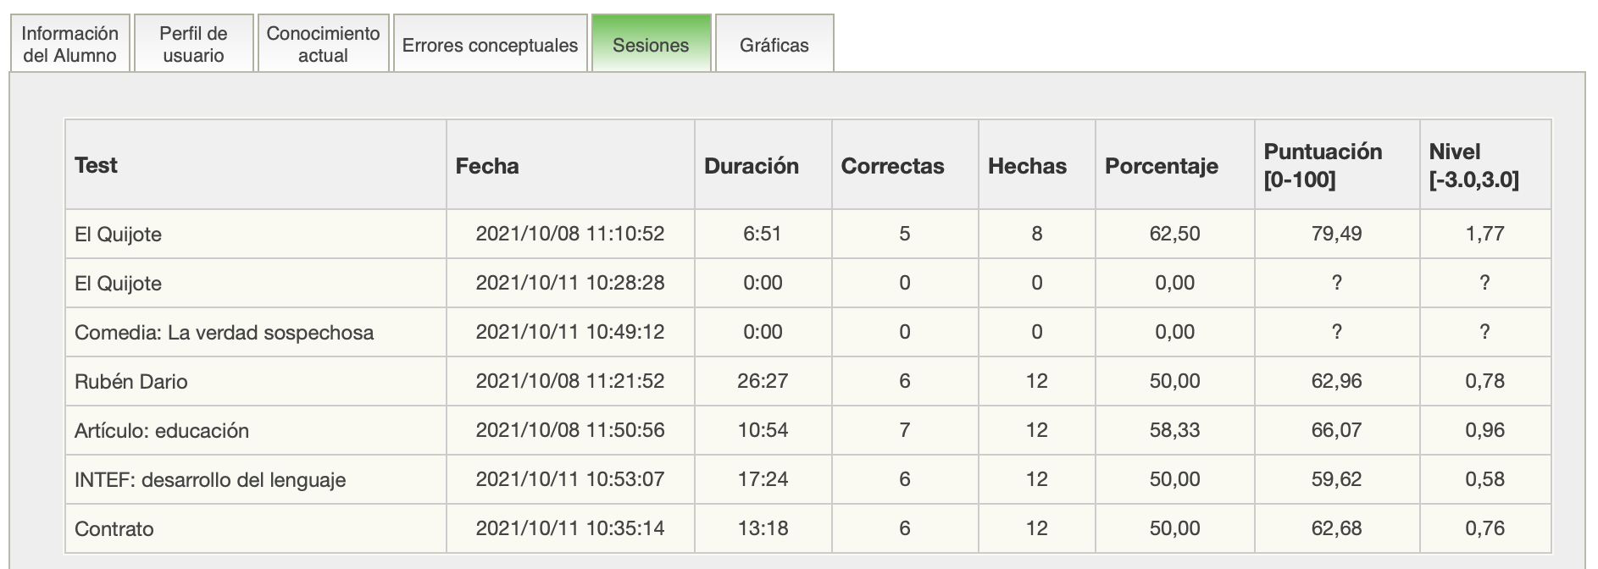1598x569 pixels.
Task: Switch to the Gráficas tab
Action: (x=774, y=45)
